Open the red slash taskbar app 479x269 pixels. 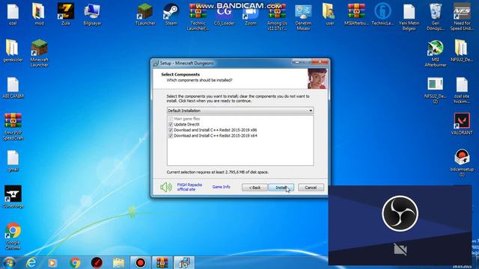click(97, 262)
